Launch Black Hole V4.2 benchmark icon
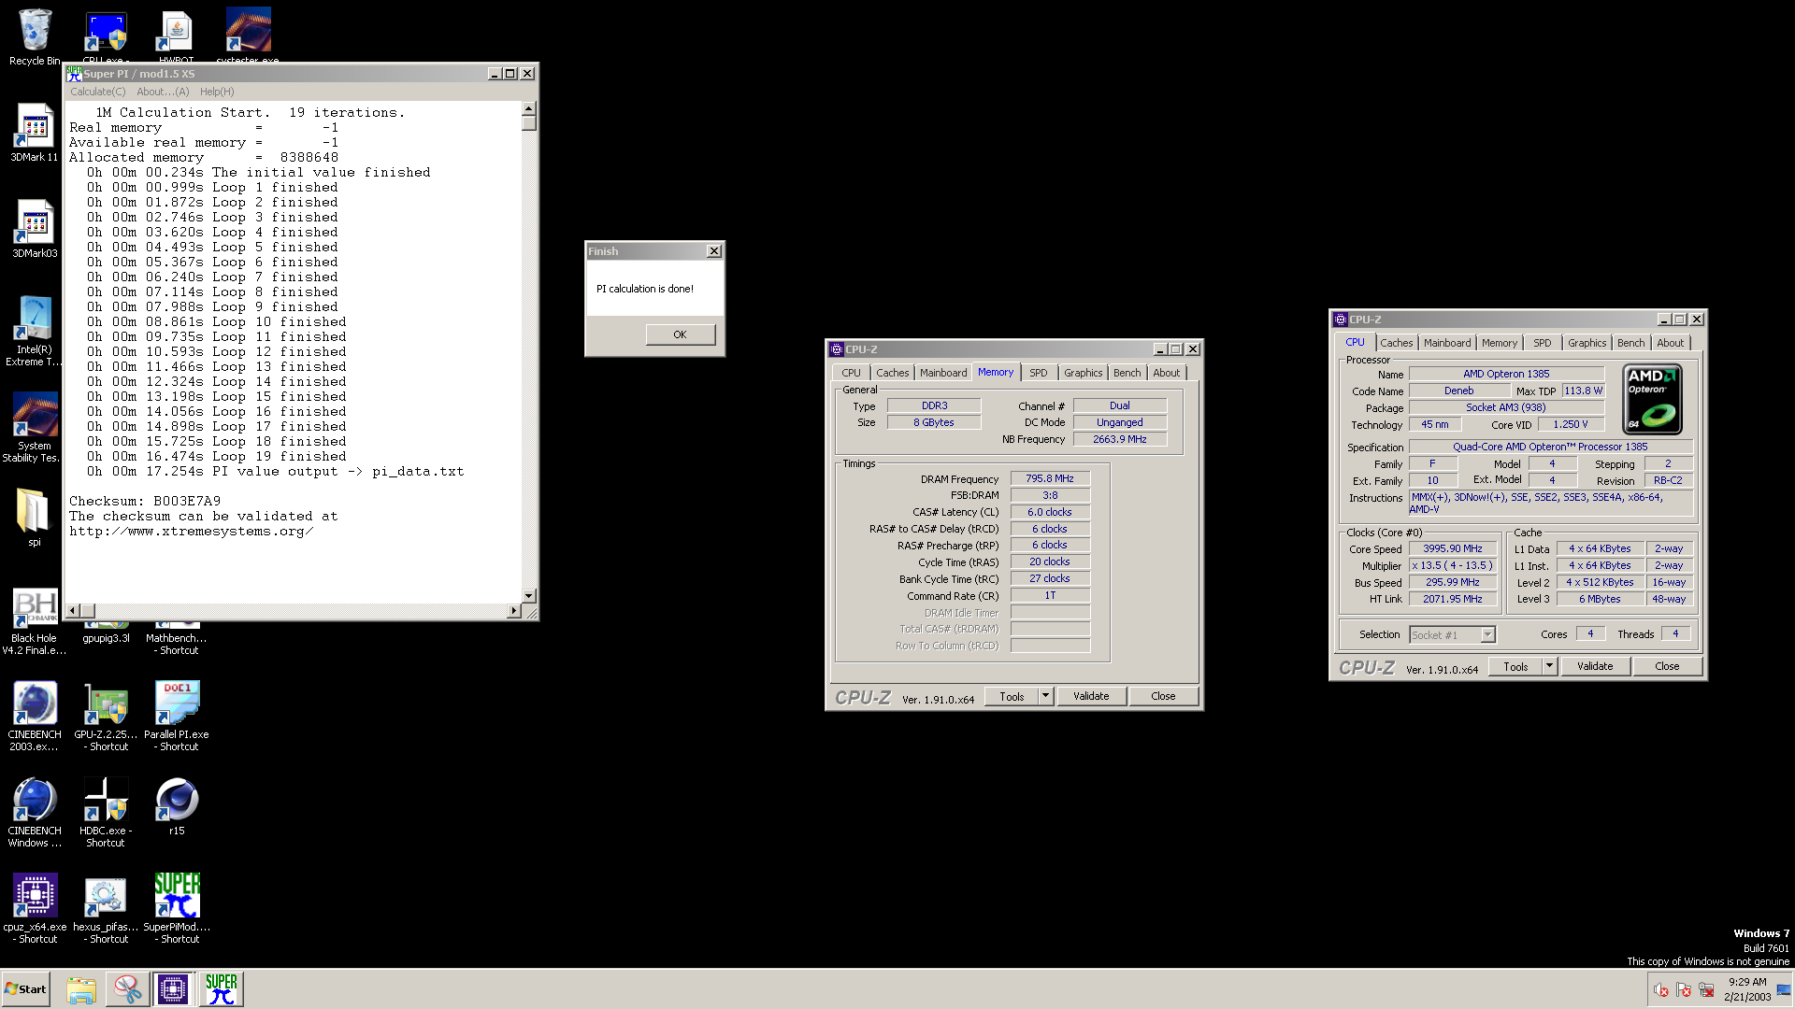1795x1009 pixels. (35, 621)
